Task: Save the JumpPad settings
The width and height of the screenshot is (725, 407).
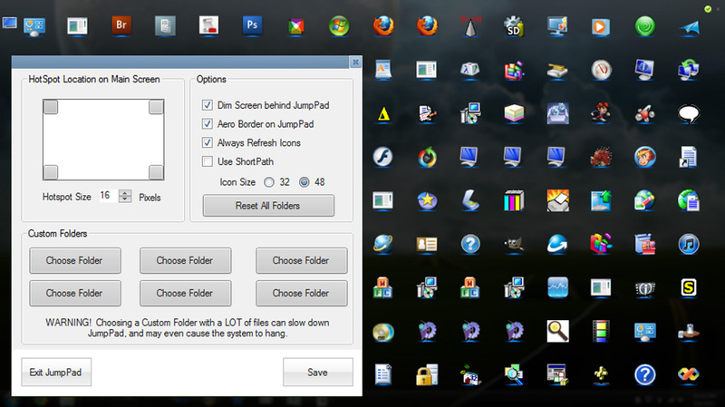Action: coord(318,372)
